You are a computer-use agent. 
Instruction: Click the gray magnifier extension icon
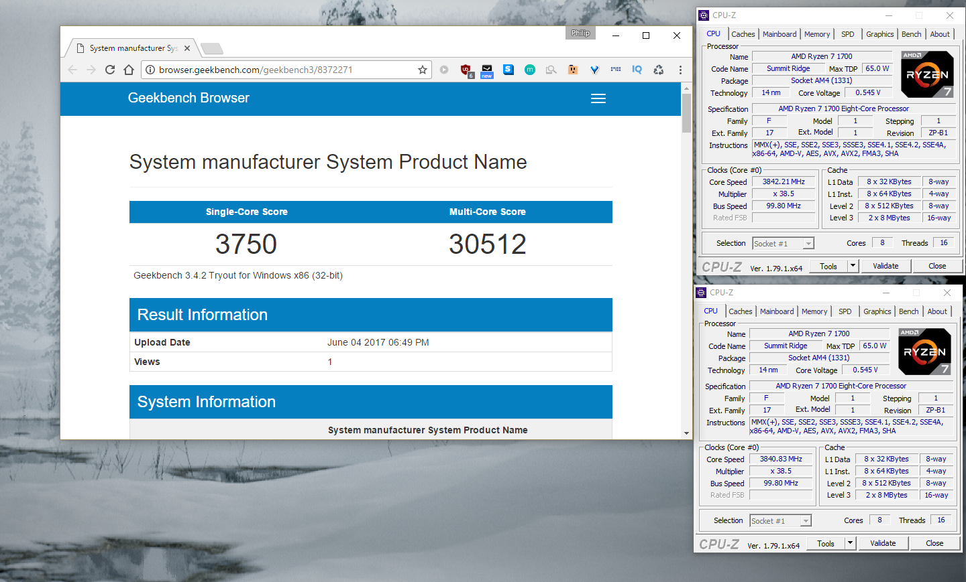coord(551,70)
